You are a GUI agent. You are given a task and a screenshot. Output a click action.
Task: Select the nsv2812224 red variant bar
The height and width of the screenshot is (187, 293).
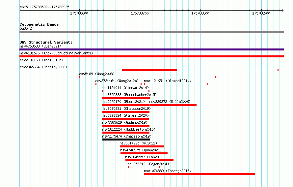click(126, 133)
